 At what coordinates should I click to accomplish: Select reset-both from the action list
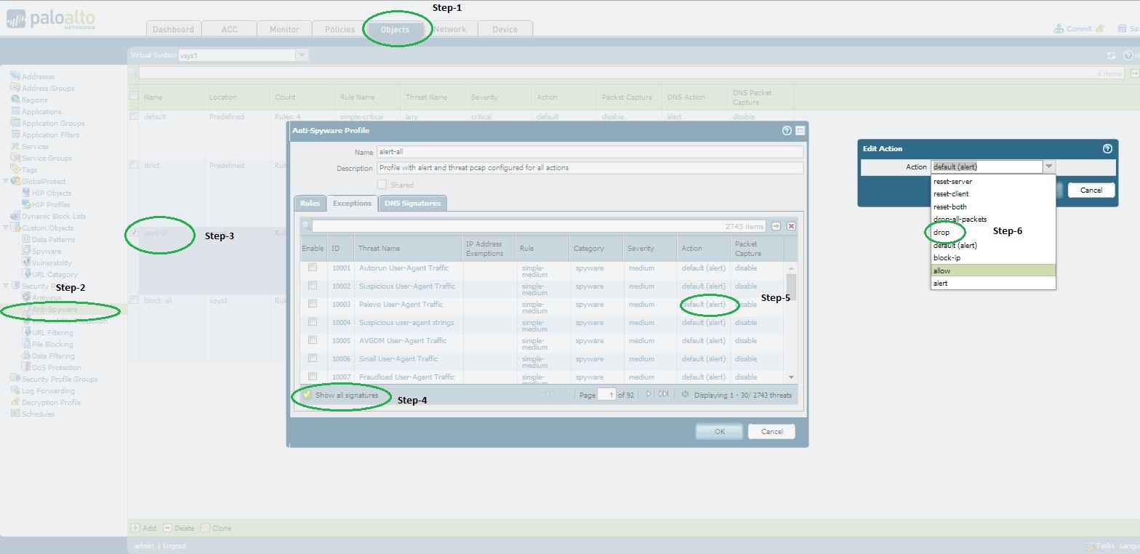(993, 207)
